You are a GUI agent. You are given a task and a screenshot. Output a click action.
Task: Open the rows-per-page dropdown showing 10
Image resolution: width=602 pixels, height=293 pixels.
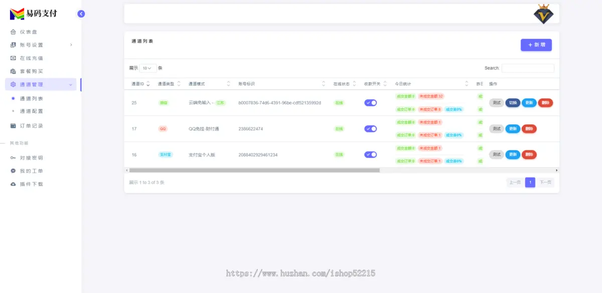click(147, 68)
